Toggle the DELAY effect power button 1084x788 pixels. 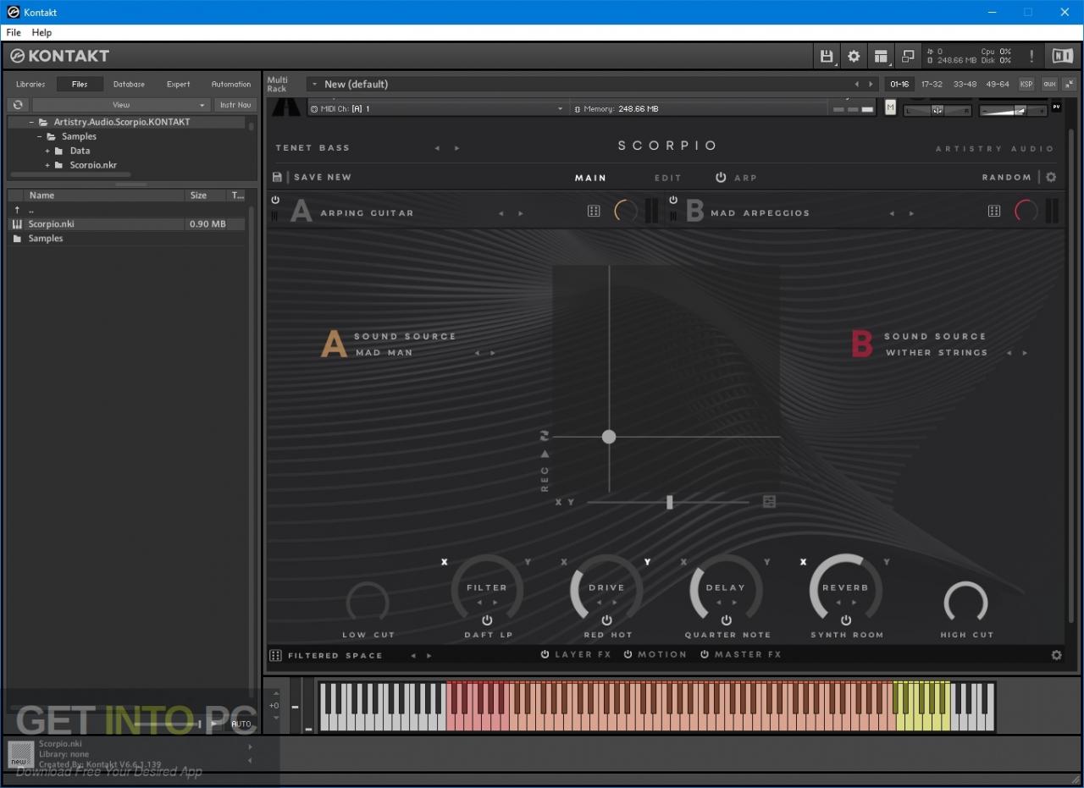726,620
